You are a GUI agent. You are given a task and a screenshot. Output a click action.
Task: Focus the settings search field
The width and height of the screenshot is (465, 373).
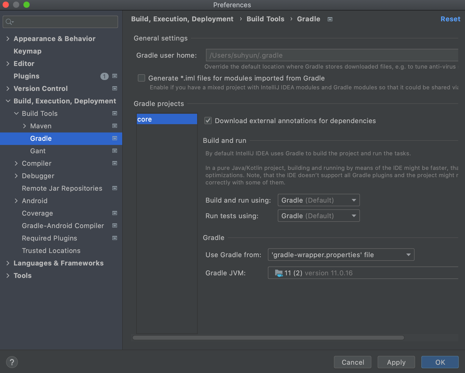(x=60, y=22)
